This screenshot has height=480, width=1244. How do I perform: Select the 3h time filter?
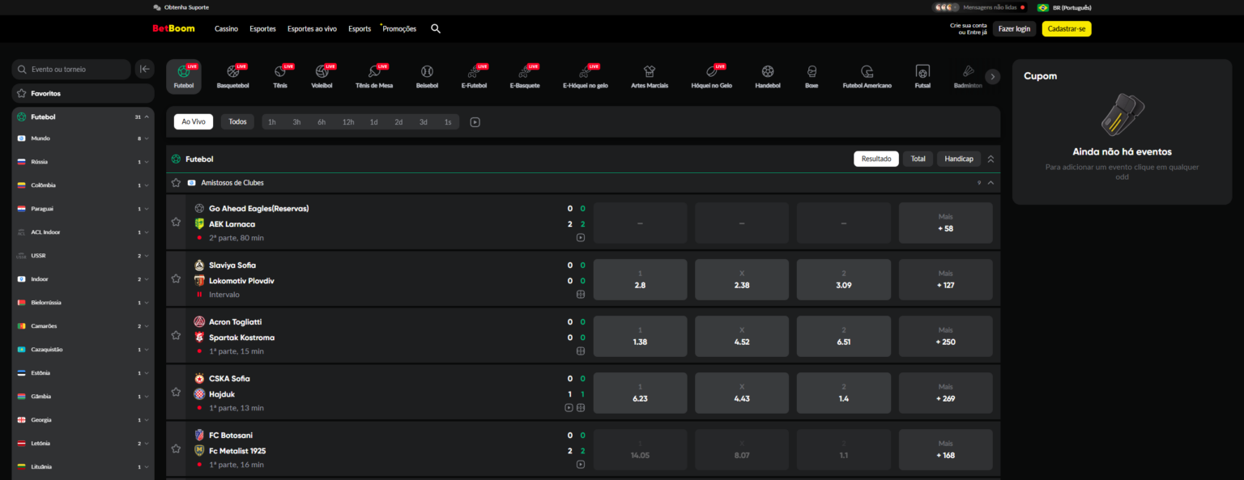(296, 122)
